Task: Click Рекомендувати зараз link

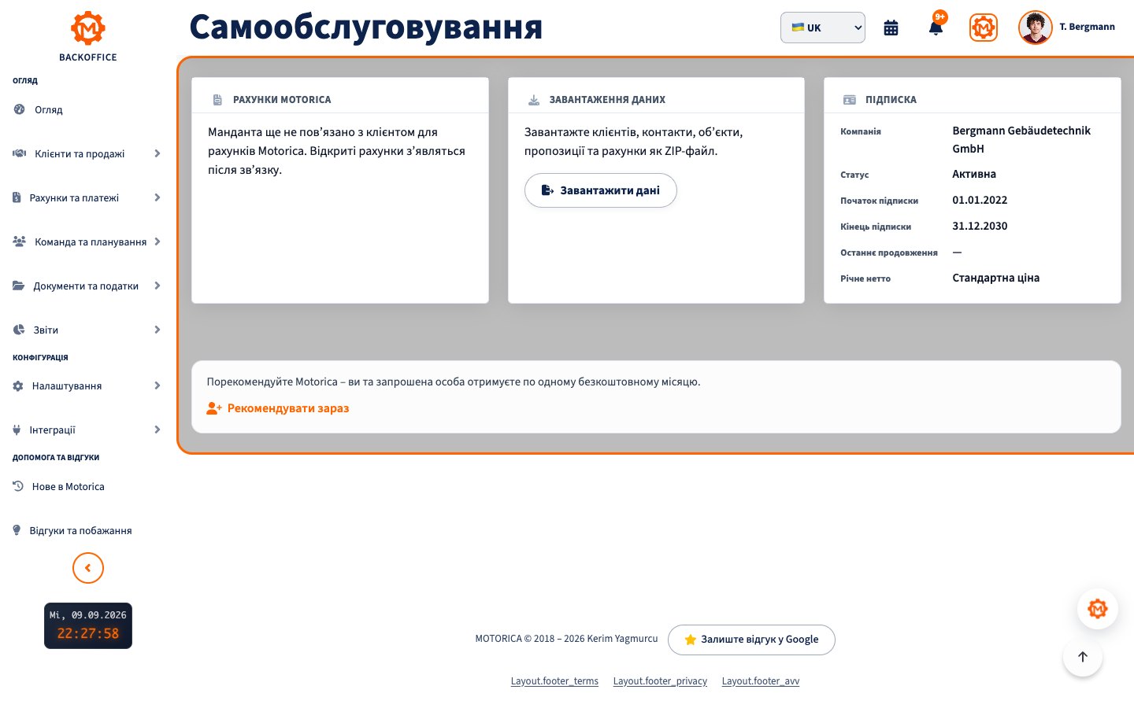Action: (x=288, y=408)
